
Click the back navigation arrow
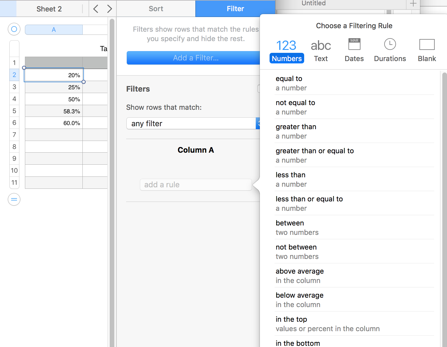(x=96, y=9)
